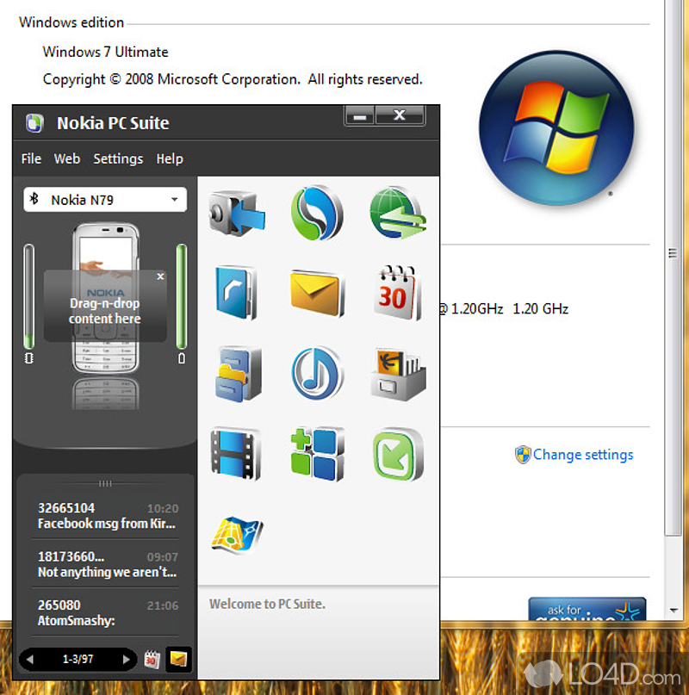The height and width of the screenshot is (695, 689).
Task: Open the Store Images photo box icon
Action: [x=398, y=374]
